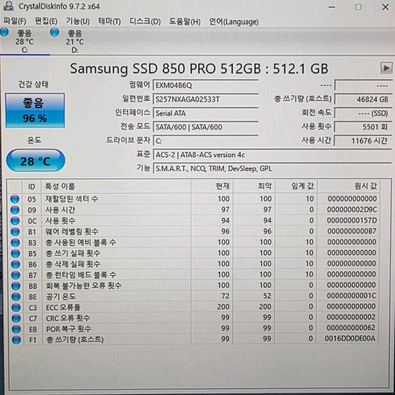Select the ECC 오류율 row

(x=194, y=308)
